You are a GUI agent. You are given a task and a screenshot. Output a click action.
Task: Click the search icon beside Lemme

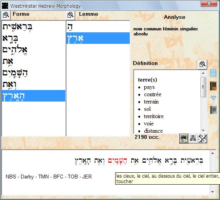tap(70, 15)
